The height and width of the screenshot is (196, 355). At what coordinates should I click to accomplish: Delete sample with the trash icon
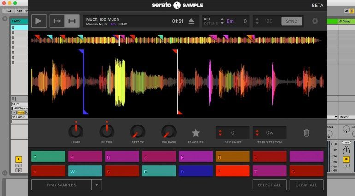(x=307, y=133)
